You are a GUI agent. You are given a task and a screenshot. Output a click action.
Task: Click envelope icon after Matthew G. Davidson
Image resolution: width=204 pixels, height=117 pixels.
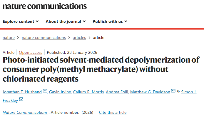[173, 91]
